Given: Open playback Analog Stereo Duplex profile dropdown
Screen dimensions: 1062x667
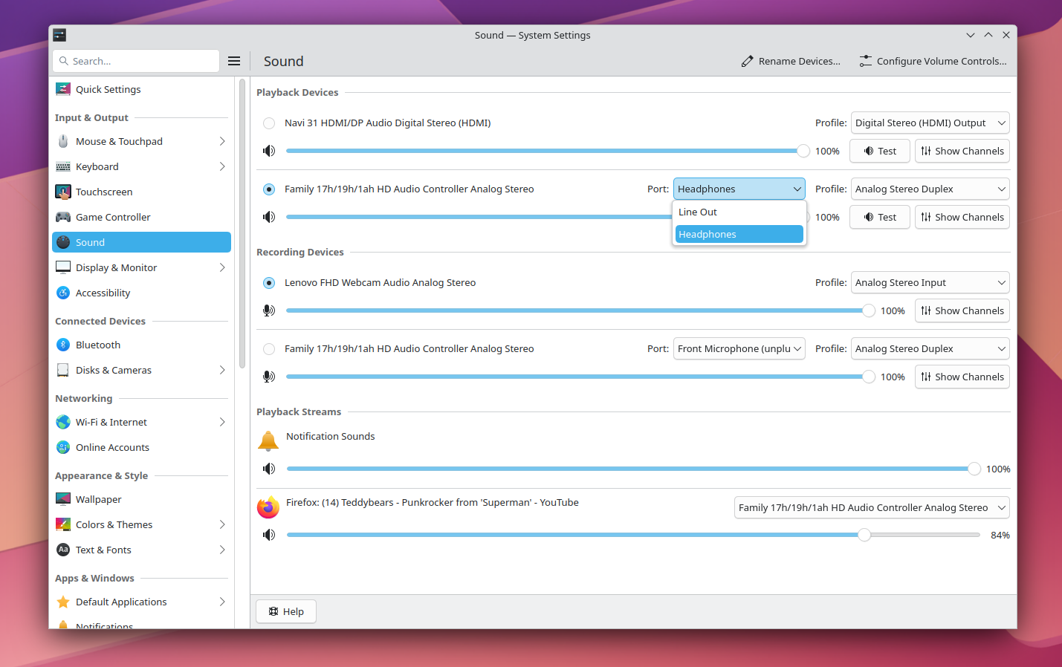Looking at the screenshot, I should coord(930,189).
